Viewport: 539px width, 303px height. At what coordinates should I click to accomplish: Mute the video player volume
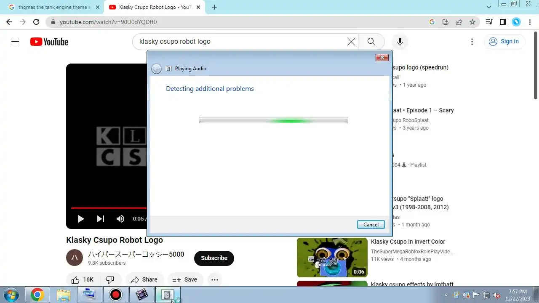click(120, 219)
